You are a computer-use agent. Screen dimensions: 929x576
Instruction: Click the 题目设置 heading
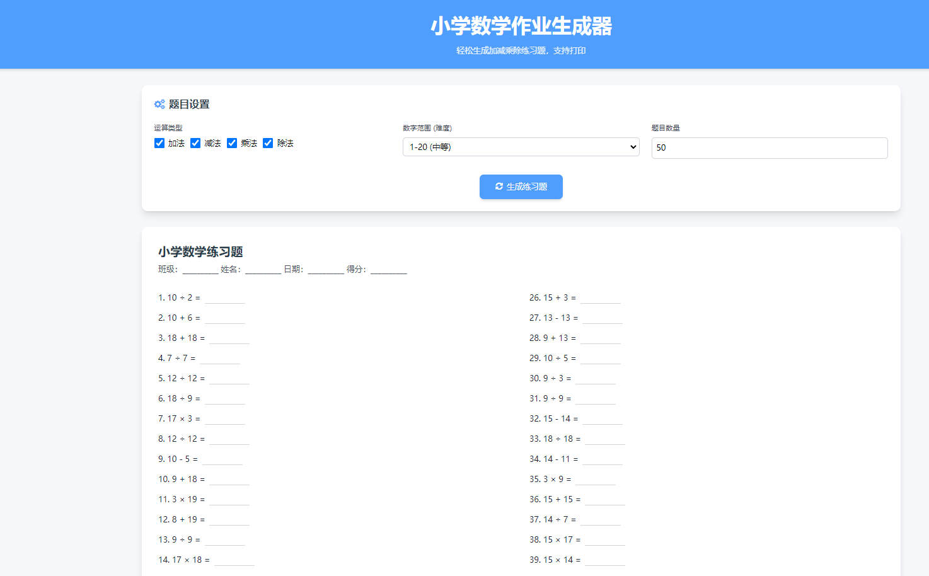[x=189, y=104]
